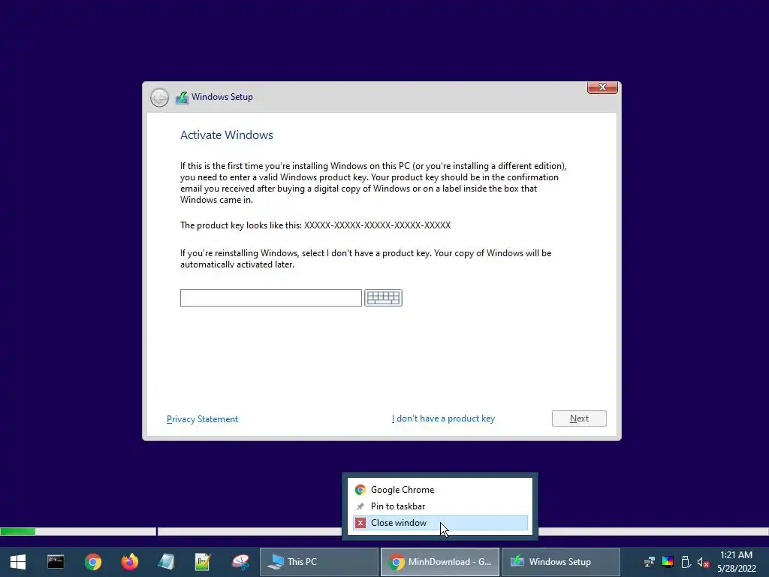This screenshot has height=577, width=769.
Task: Select Google Chrome in the jump list
Action: pos(440,490)
